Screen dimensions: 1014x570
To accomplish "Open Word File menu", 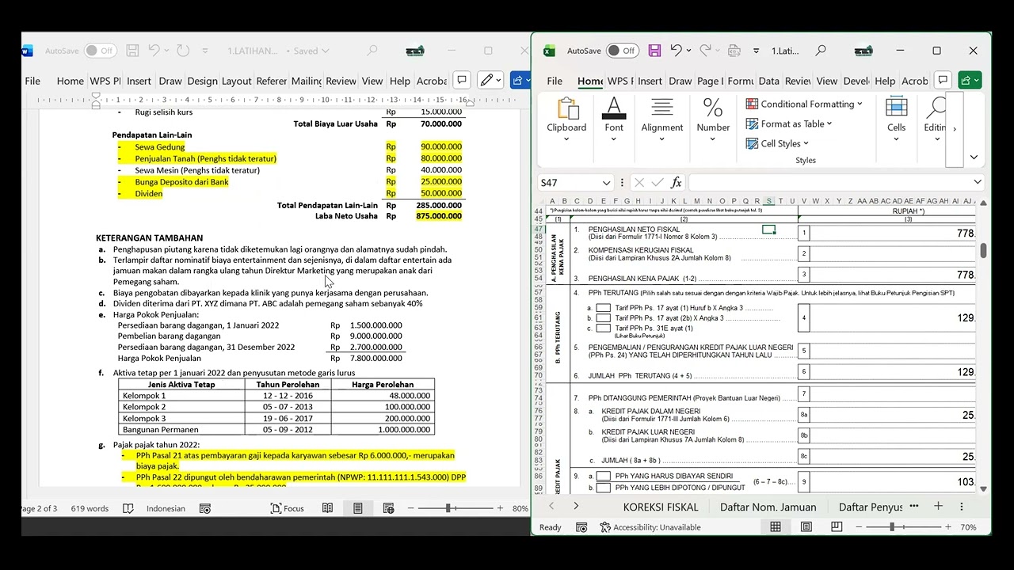I will pos(32,81).
